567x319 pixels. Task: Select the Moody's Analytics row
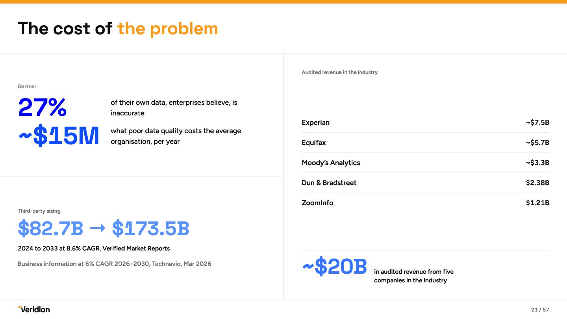click(x=425, y=163)
